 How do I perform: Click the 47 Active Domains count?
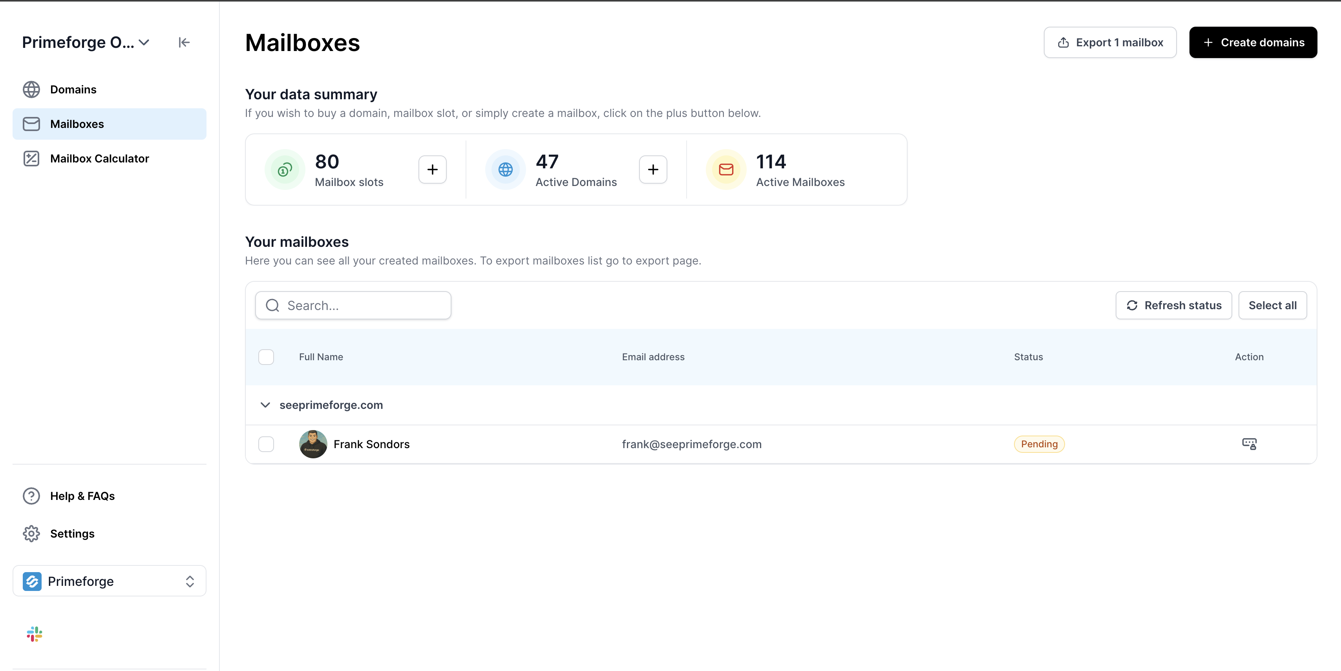coord(546,162)
